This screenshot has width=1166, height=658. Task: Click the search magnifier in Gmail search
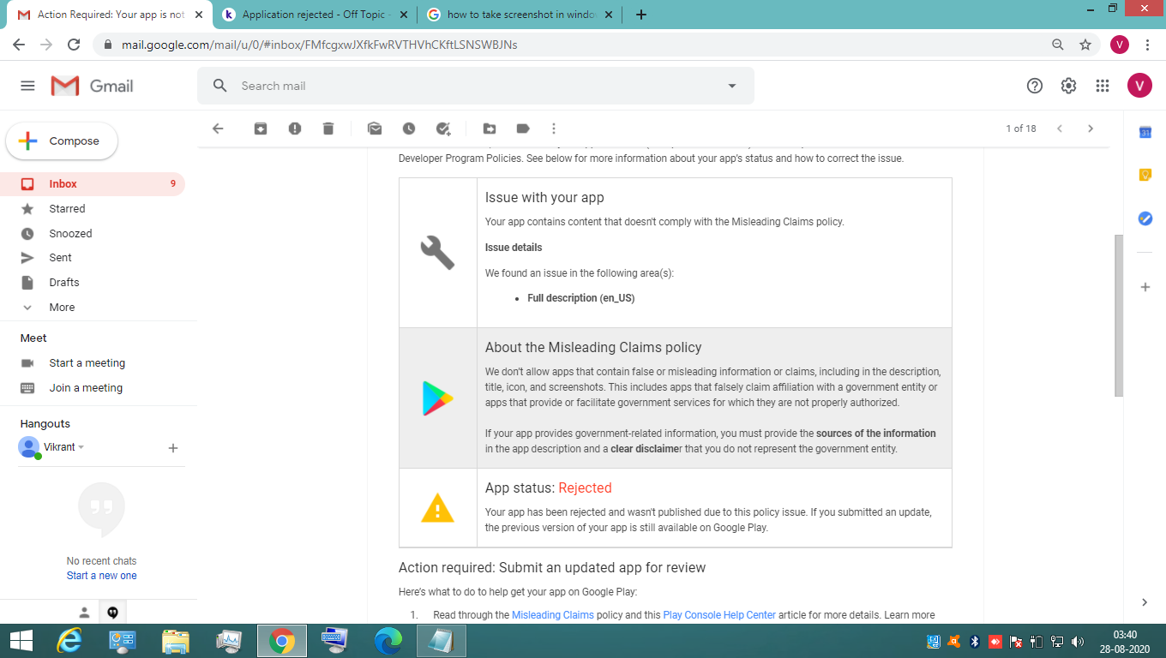point(220,86)
